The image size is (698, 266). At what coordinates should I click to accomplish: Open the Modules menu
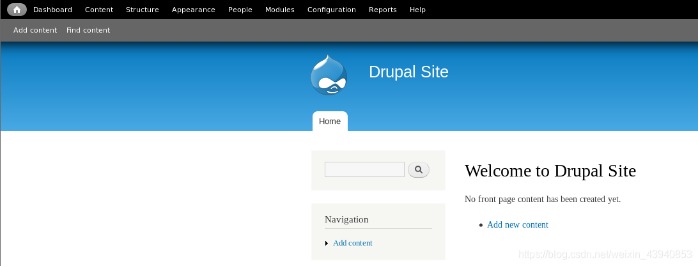279,10
